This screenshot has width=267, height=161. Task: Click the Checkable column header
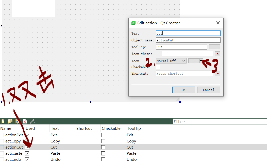tap(111, 128)
